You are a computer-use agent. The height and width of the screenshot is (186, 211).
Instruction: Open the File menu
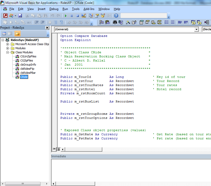point(12,9)
